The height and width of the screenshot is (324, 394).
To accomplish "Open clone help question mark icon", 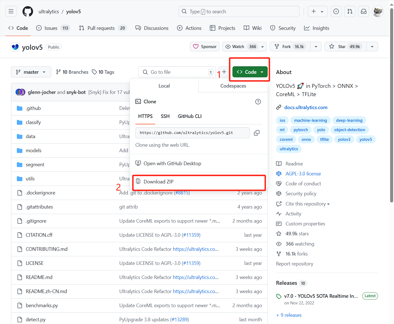I will tap(258, 102).
